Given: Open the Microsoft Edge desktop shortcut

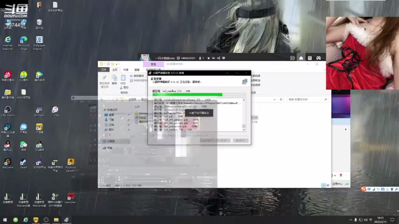Looking at the screenshot, I should (23, 43).
